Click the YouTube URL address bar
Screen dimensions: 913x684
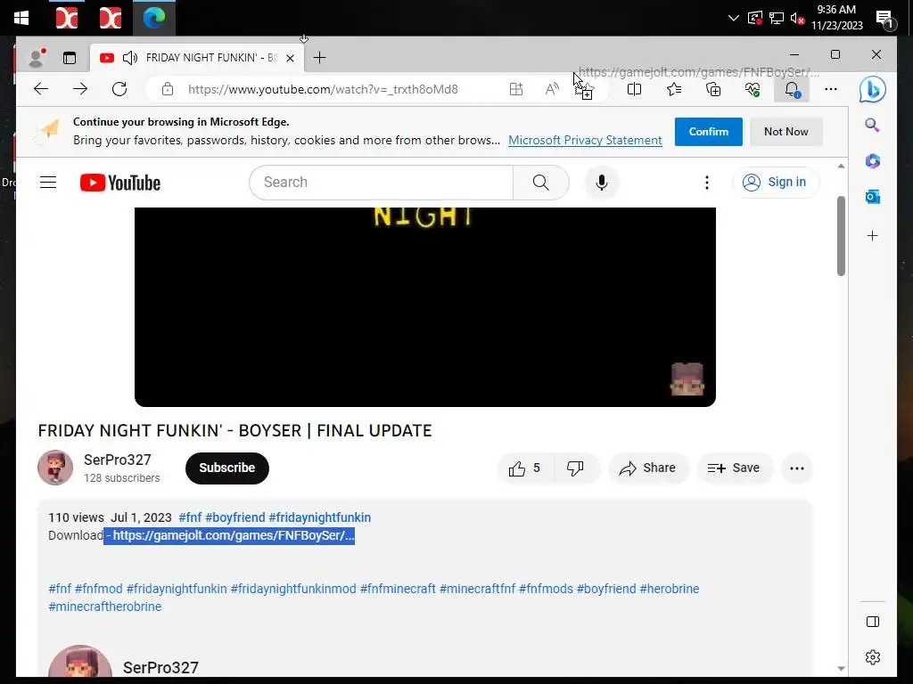point(323,89)
